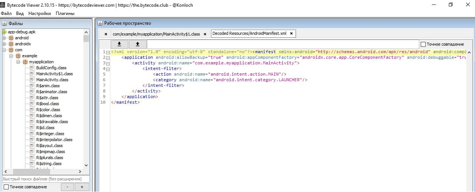The width and height of the screenshot is (475, 192).
Task: Switch to the AndroidManifest.xml tab
Action: click(249, 33)
